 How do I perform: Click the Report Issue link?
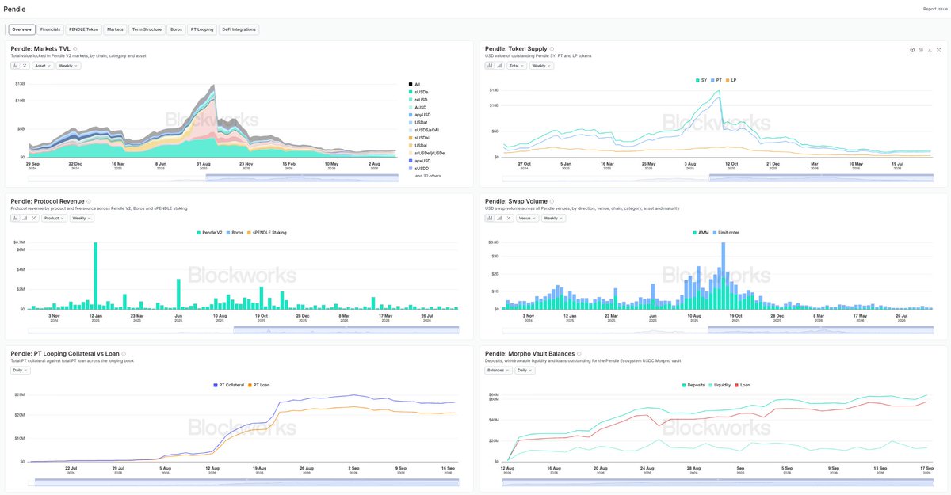(x=934, y=9)
